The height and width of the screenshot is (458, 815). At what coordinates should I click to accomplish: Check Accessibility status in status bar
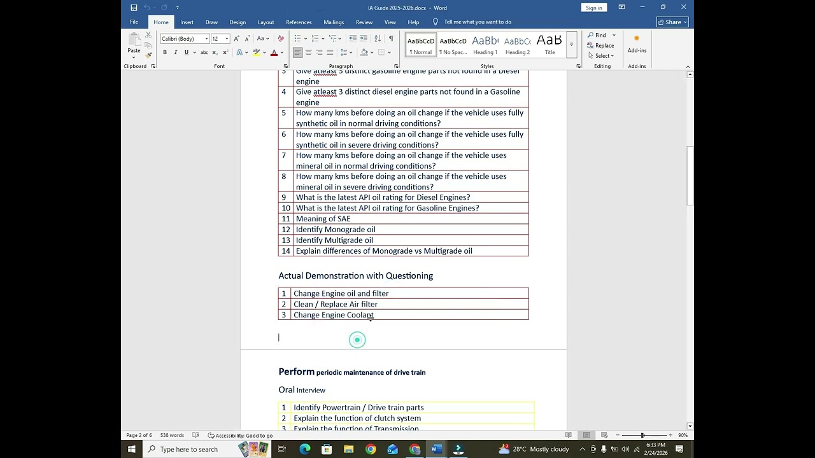click(240, 435)
